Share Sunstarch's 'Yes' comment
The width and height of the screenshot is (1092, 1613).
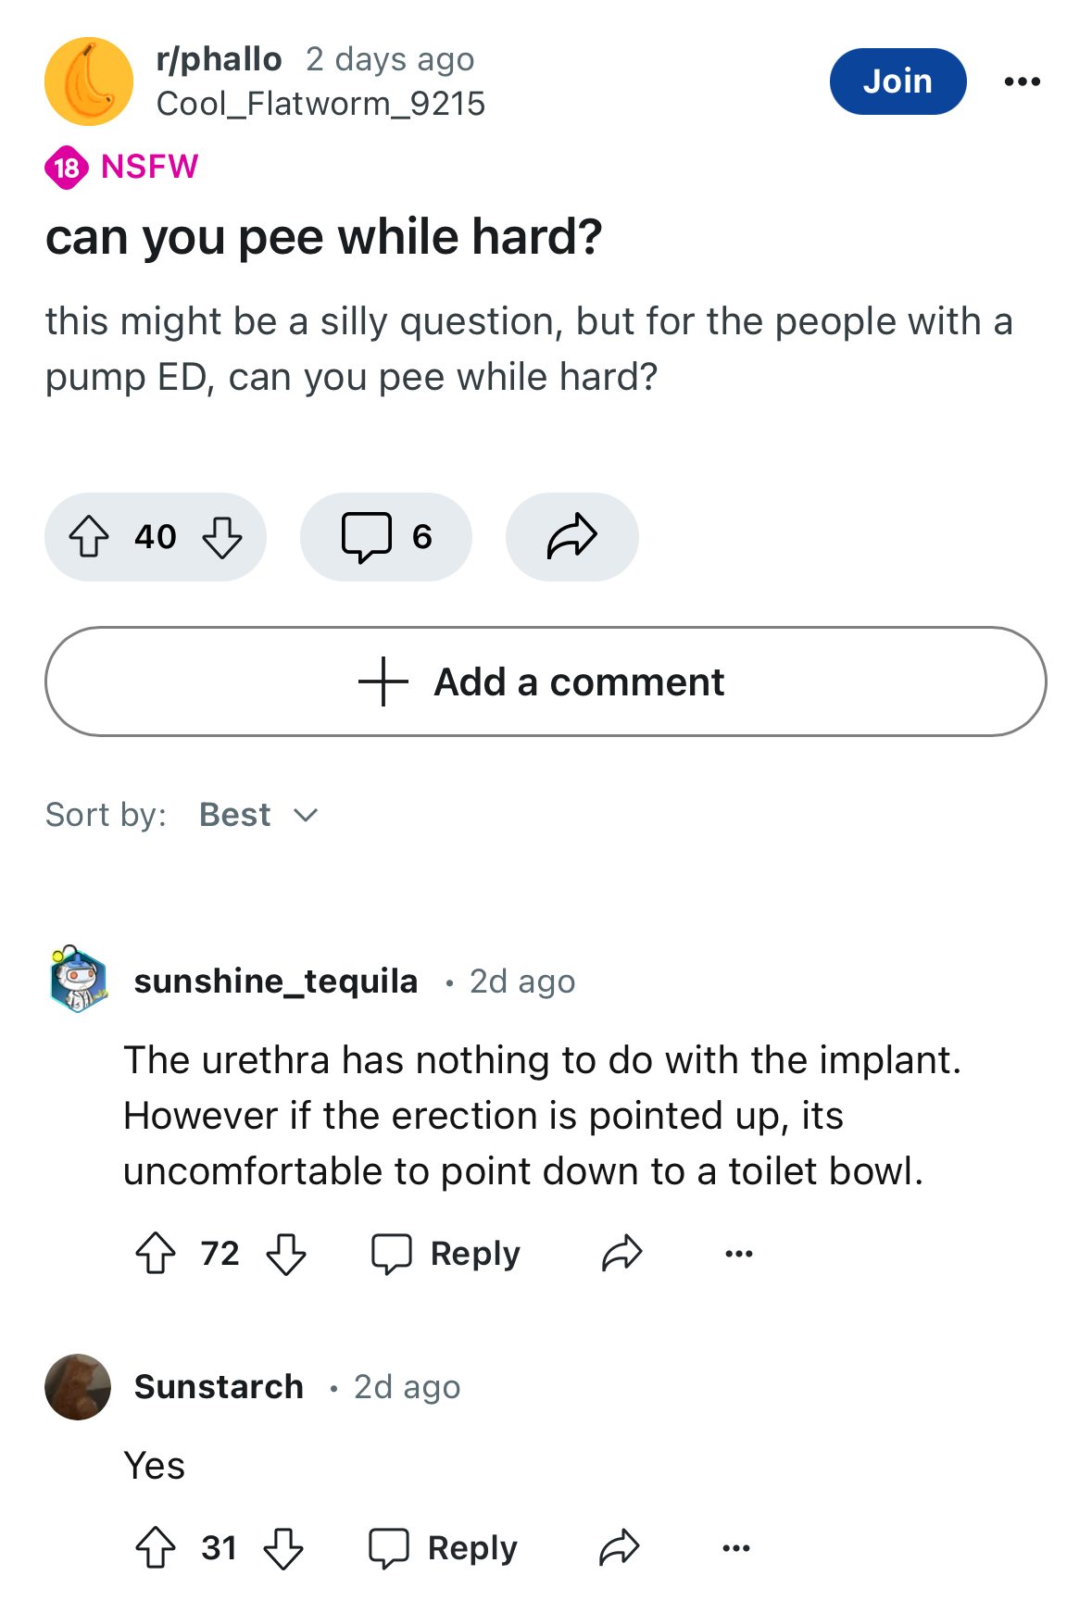point(619,1547)
